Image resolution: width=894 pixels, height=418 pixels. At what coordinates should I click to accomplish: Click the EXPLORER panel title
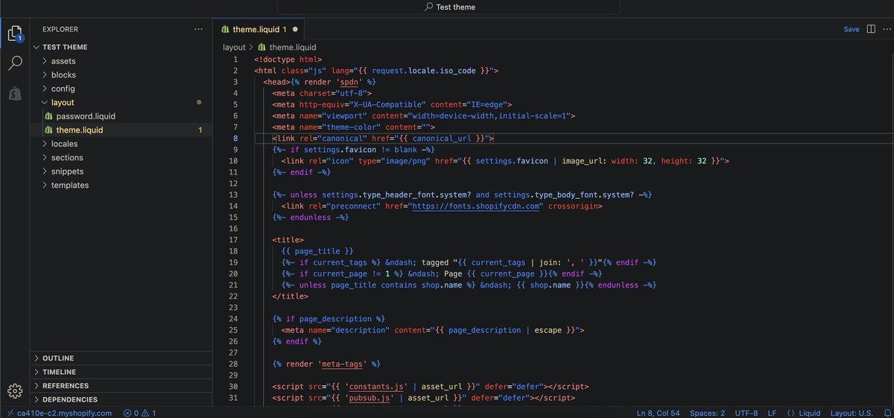click(60, 29)
